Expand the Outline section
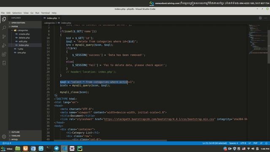This screenshot has height=152, width=270. 25,132
